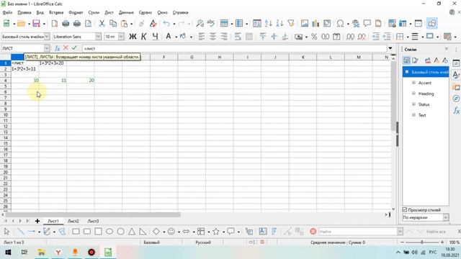Insert a text box
461x259 pixels.
tap(263, 232)
